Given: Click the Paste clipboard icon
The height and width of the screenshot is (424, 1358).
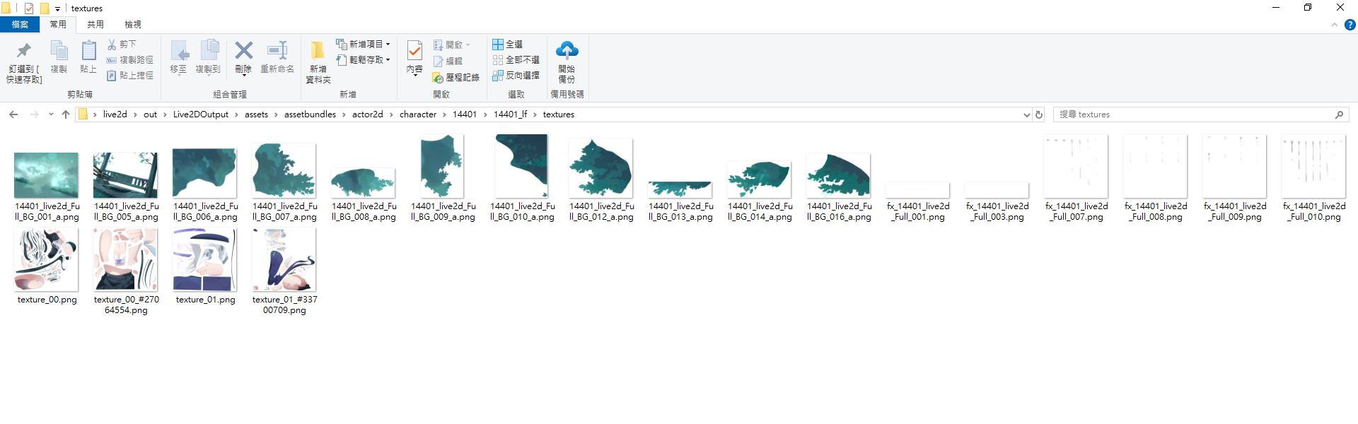Looking at the screenshot, I should [88, 51].
